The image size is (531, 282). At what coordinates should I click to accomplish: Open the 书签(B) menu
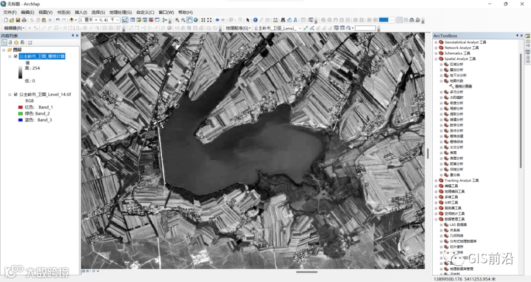[63, 12]
